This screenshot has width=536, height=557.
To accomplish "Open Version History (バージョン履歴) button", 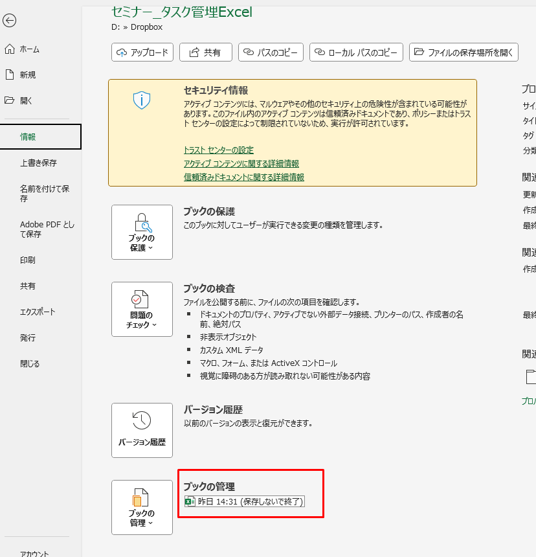I will 142,430.
